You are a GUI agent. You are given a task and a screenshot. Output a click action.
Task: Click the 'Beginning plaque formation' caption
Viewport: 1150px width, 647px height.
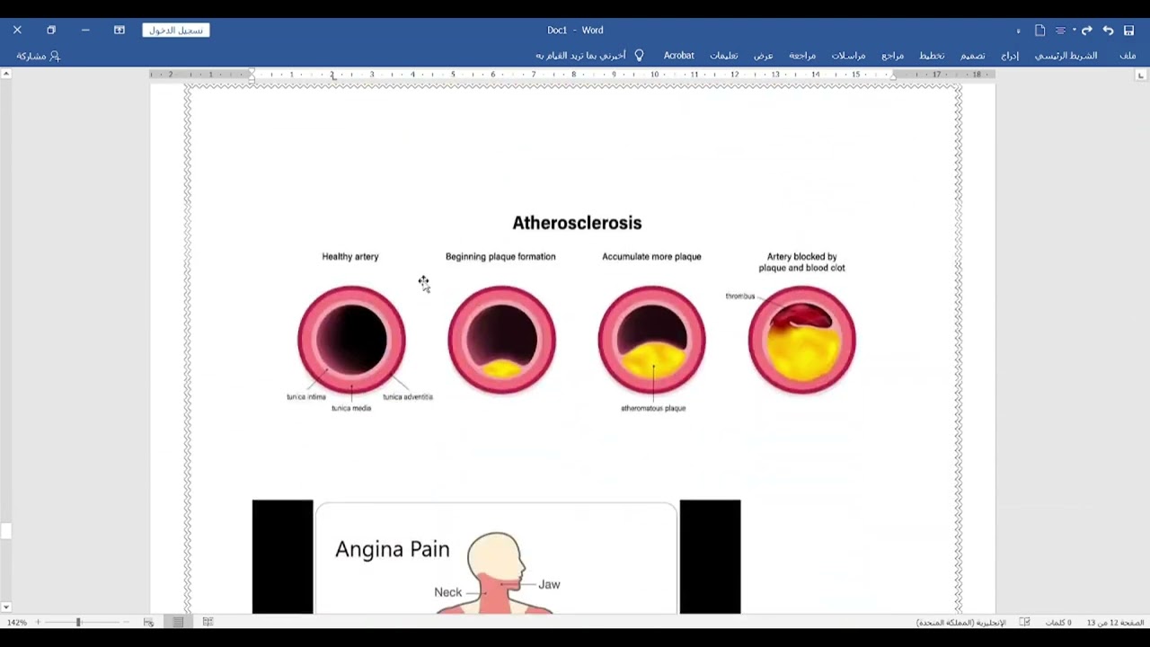(x=500, y=257)
